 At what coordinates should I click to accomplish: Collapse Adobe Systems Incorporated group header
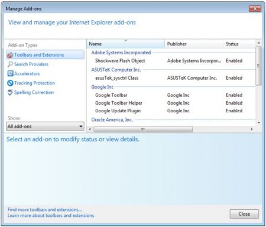click(121, 53)
